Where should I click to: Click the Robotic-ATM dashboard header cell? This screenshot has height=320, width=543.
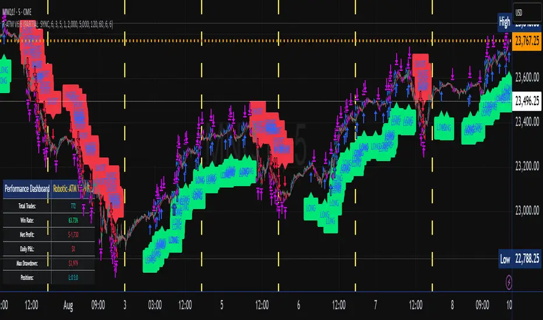coord(73,189)
